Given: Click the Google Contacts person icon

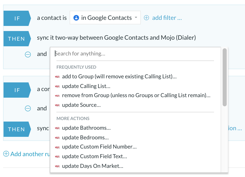Looking at the screenshot, I should 76,18.
